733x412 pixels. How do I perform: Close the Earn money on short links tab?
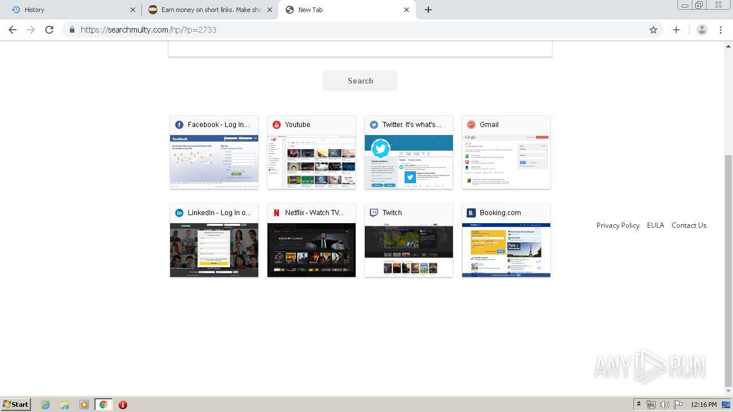tap(270, 10)
